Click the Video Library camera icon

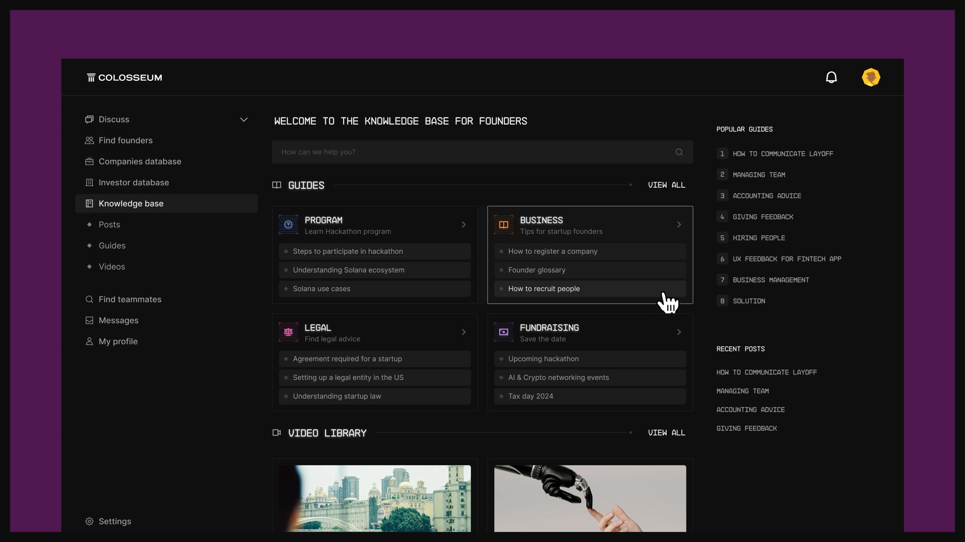coord(276,433)
